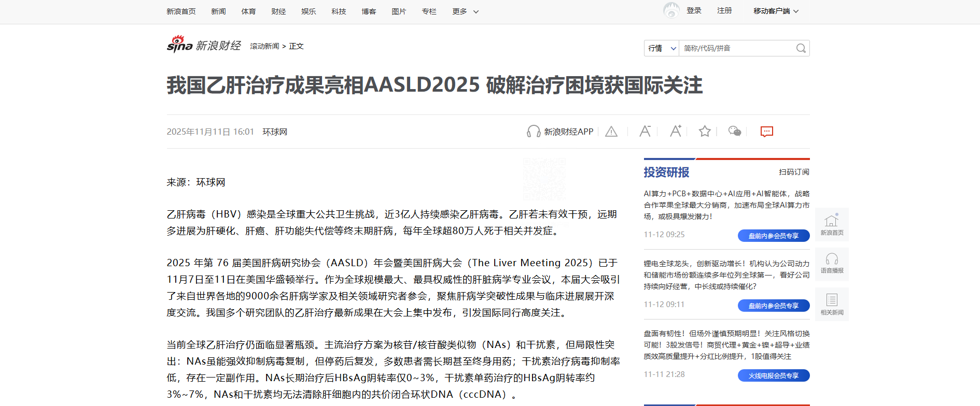Open the 财经 top navigation item
Viewport: 980px width, 406px height.
[x=278, y=11]
